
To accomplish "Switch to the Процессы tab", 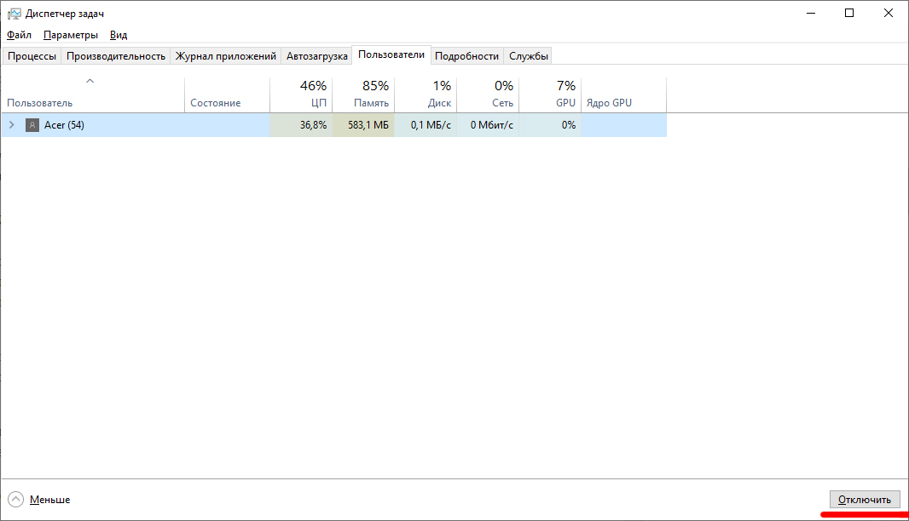I will coord(32,56).
